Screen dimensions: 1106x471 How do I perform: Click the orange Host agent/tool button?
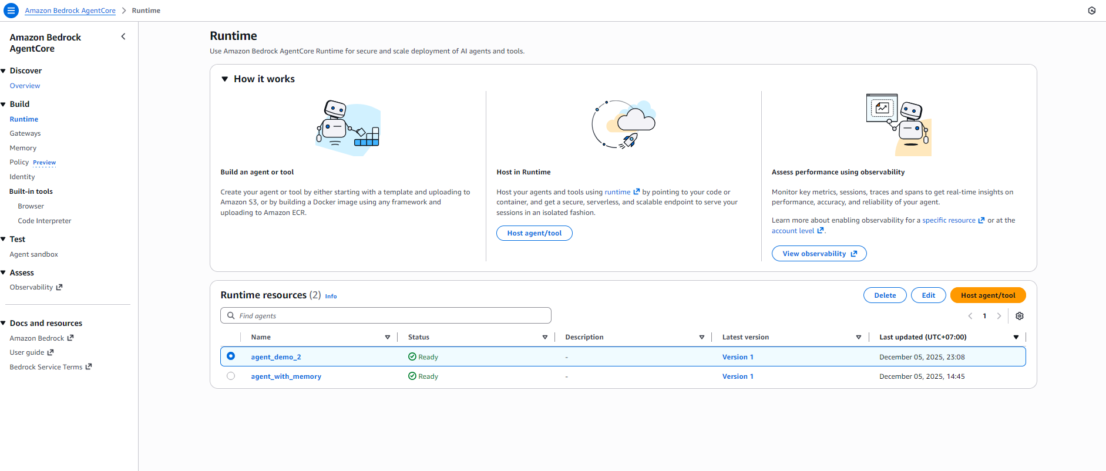[x=987, y=295]
